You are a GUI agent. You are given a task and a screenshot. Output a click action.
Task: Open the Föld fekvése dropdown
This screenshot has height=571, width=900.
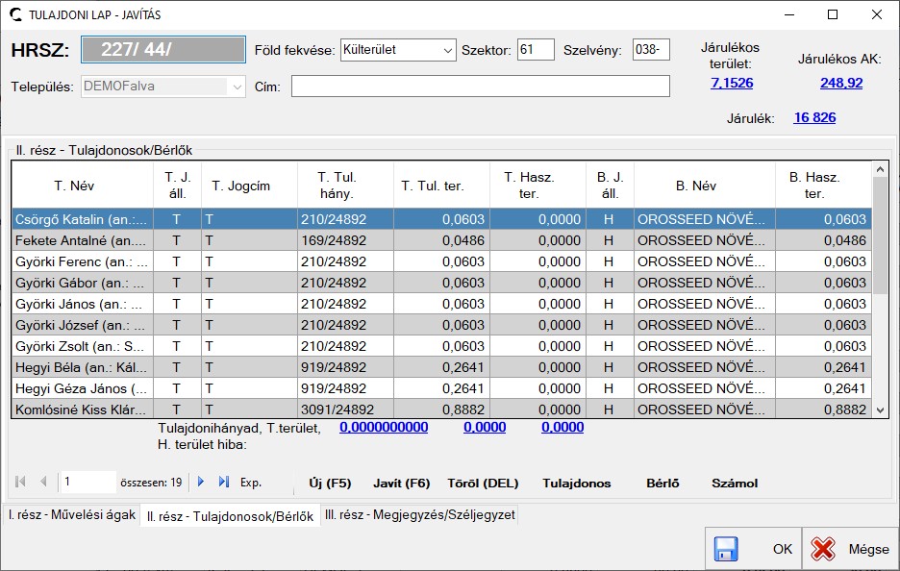tap(447, 50)
